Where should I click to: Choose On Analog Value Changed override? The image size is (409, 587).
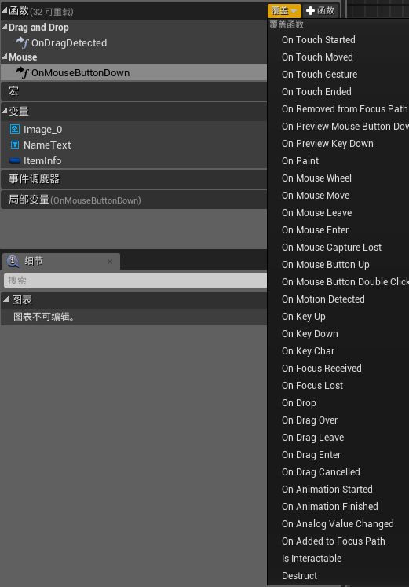tap(338, 523)
